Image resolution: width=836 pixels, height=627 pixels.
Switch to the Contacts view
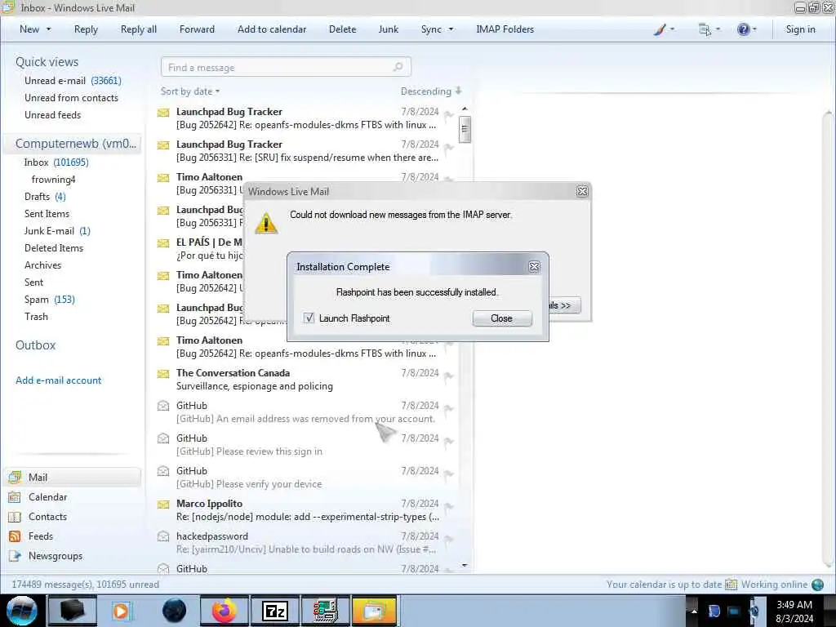[47, 517]
